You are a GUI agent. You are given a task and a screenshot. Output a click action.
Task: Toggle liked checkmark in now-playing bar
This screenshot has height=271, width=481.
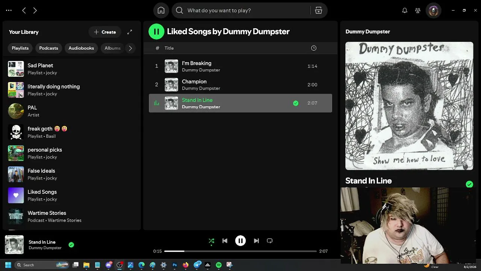(71, 245)
